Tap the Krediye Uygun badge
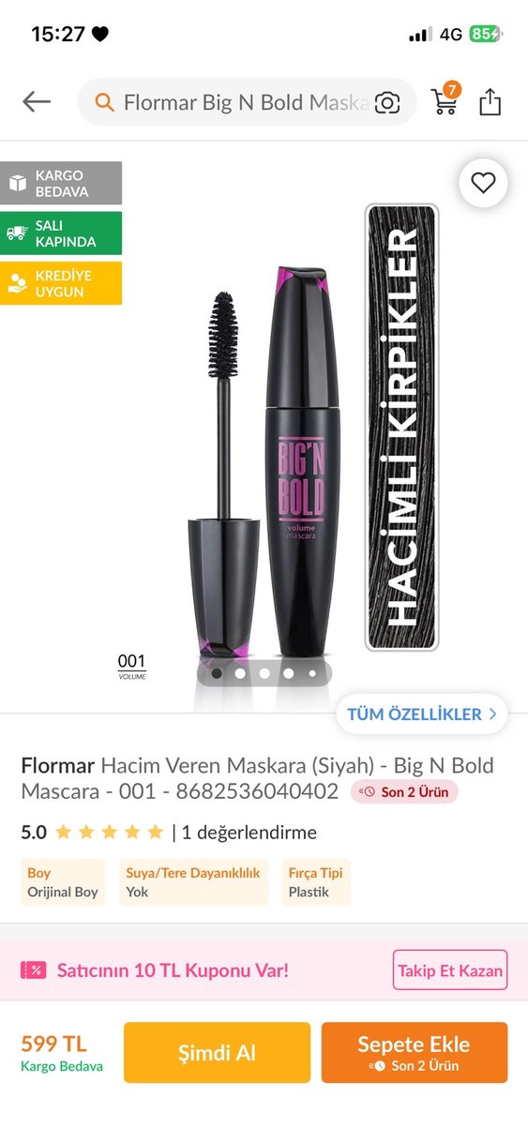528x1143 pixels. [x=61, y=283]
